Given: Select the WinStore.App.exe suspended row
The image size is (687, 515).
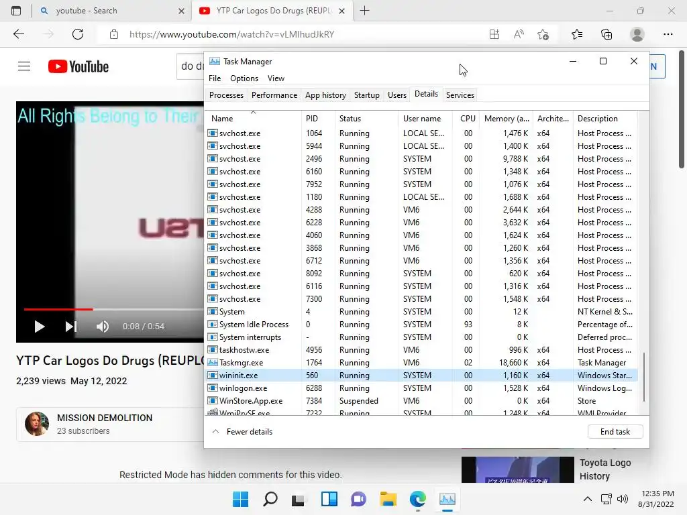Looking at the screenshot, I should pos(421,401).
